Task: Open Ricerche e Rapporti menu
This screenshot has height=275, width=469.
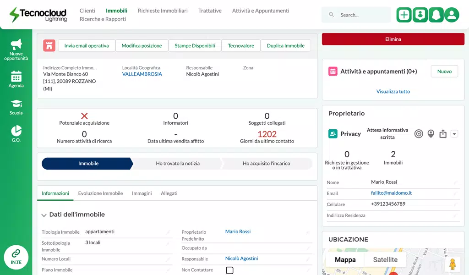Action: 103,19
